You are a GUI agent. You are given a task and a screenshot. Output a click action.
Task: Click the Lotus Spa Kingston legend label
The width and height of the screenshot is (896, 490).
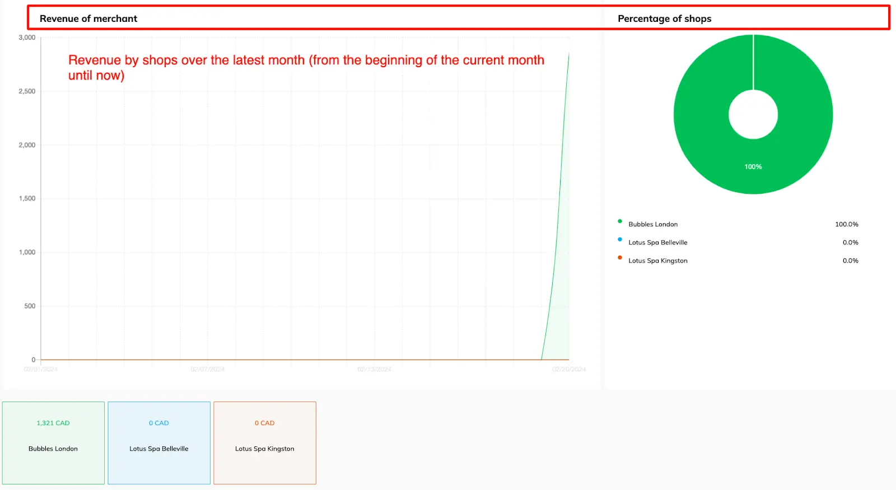[658, 261]
